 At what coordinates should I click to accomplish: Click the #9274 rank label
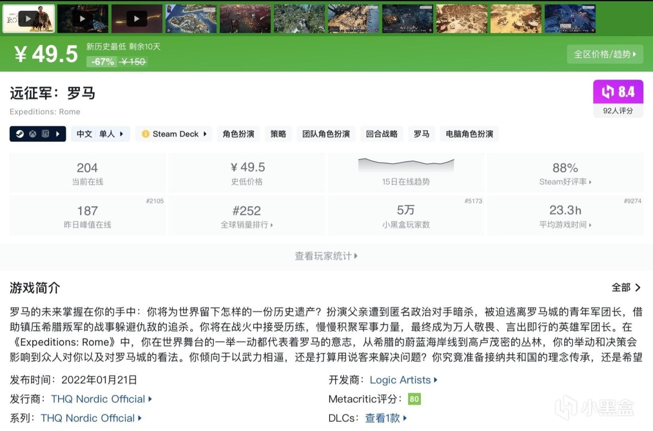pyautogui.click(x=633, y=201)
